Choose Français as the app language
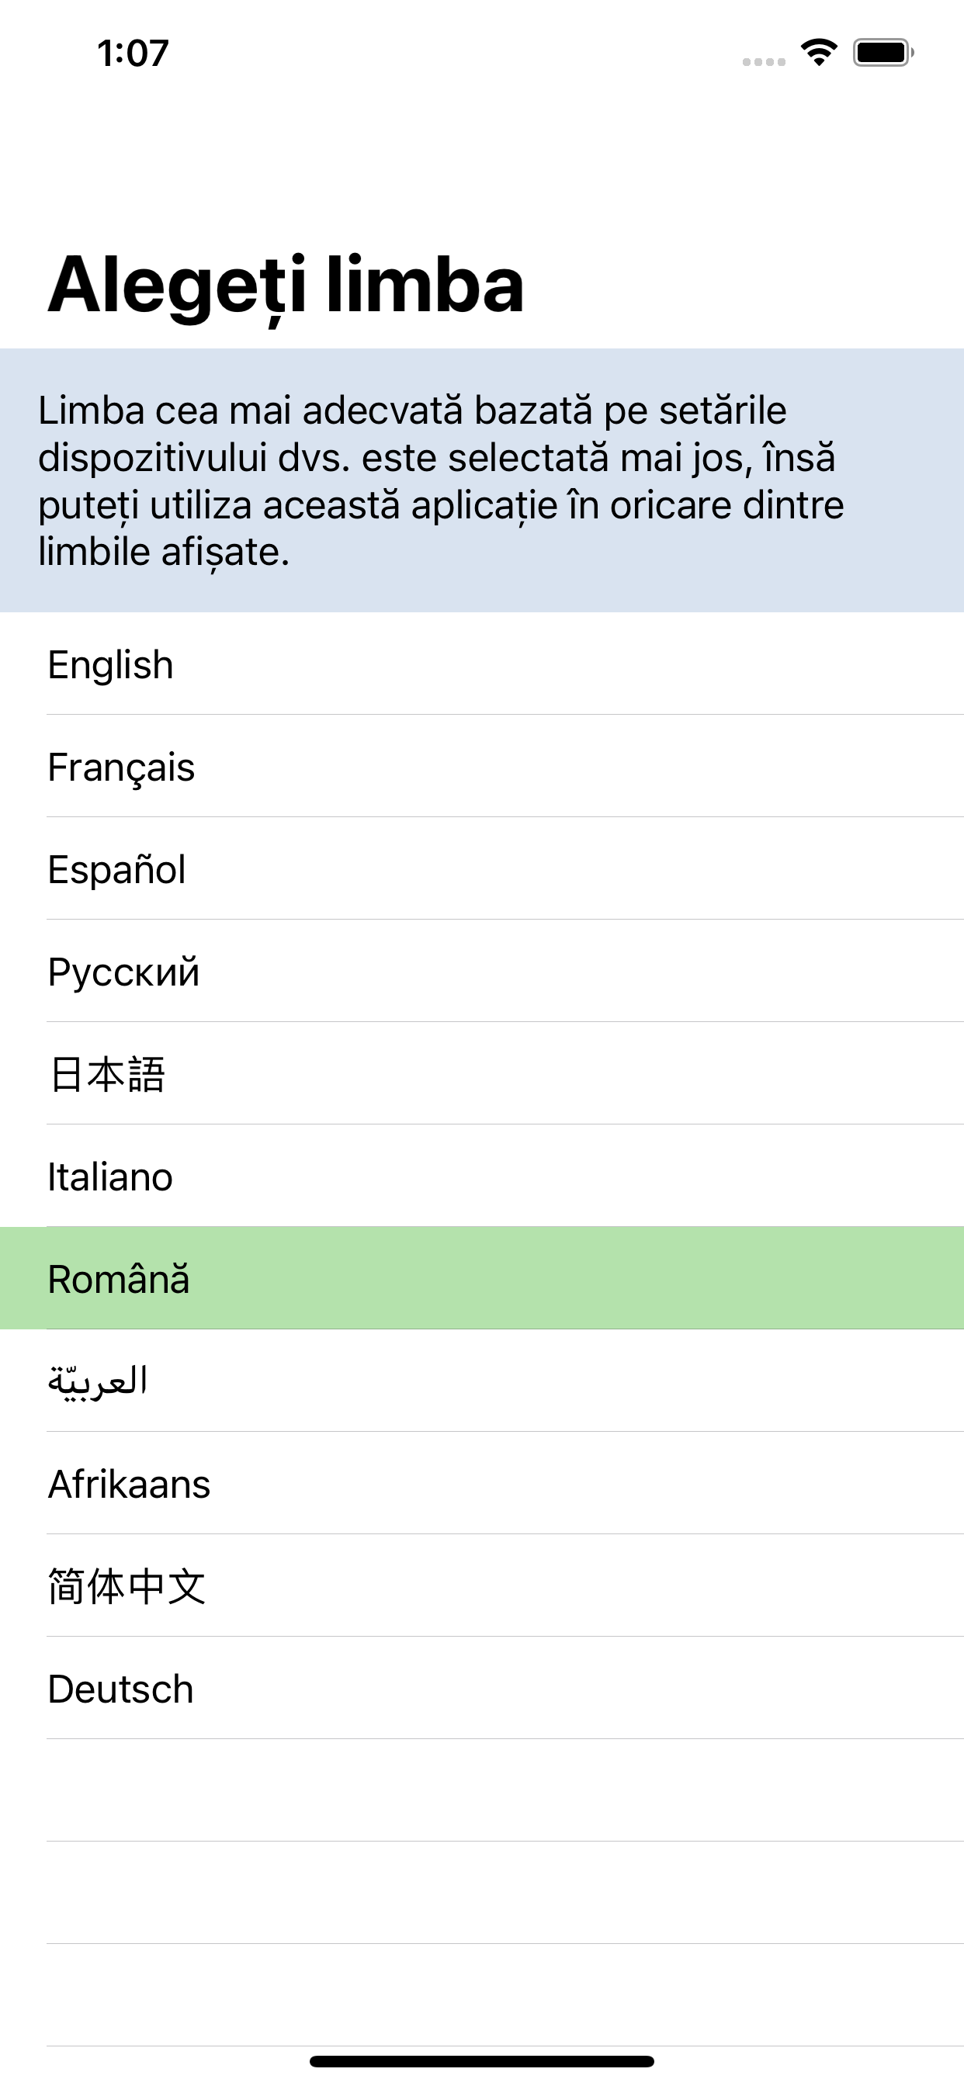This screenshot has height=2086, width=964. [482, 766]
